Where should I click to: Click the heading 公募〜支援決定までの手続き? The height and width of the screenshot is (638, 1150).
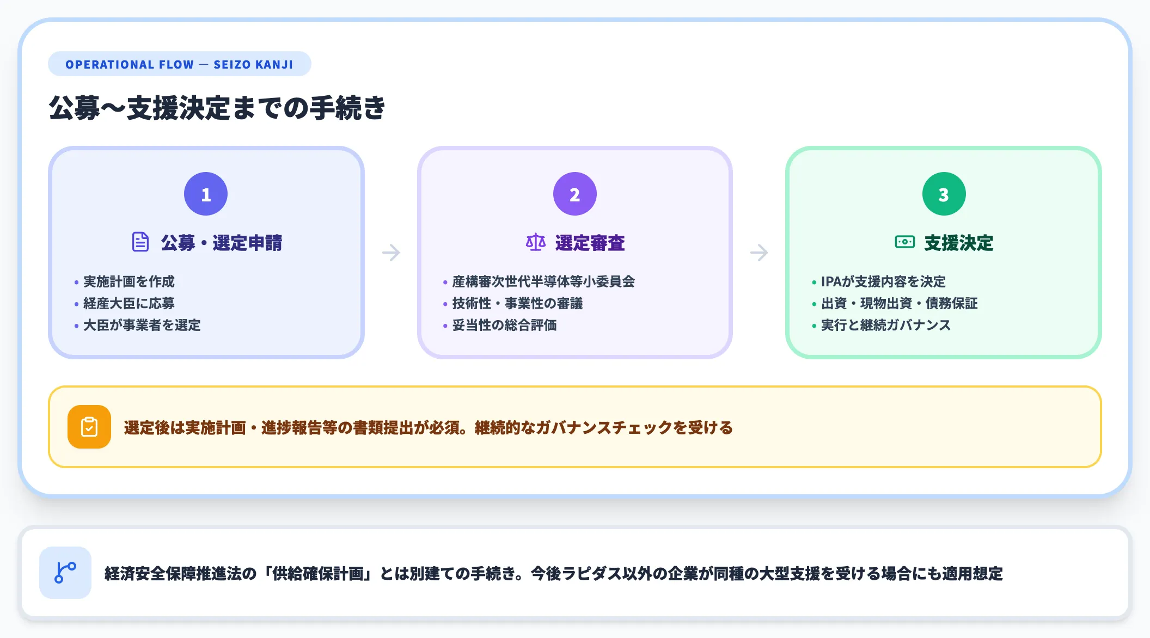pyautogui.click(x=217, y=107)
